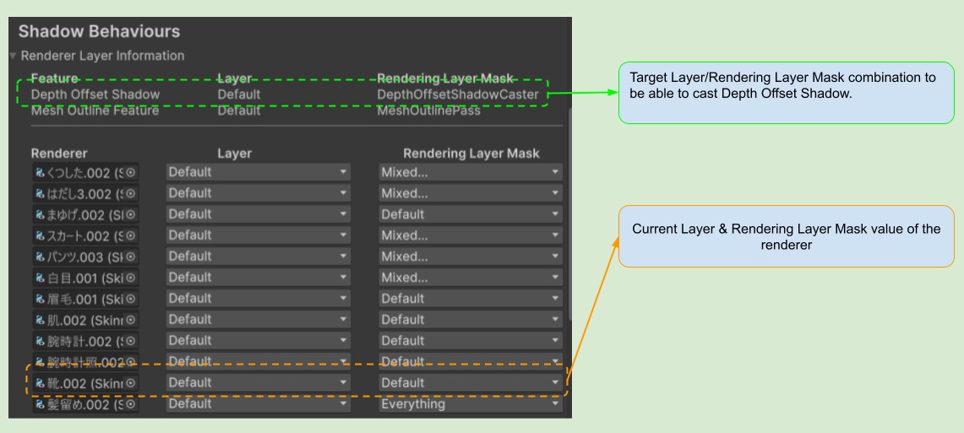Open Layer dropdown for パンツ.003 renderer
The image size is (964, 433).
tap(259, 257)
